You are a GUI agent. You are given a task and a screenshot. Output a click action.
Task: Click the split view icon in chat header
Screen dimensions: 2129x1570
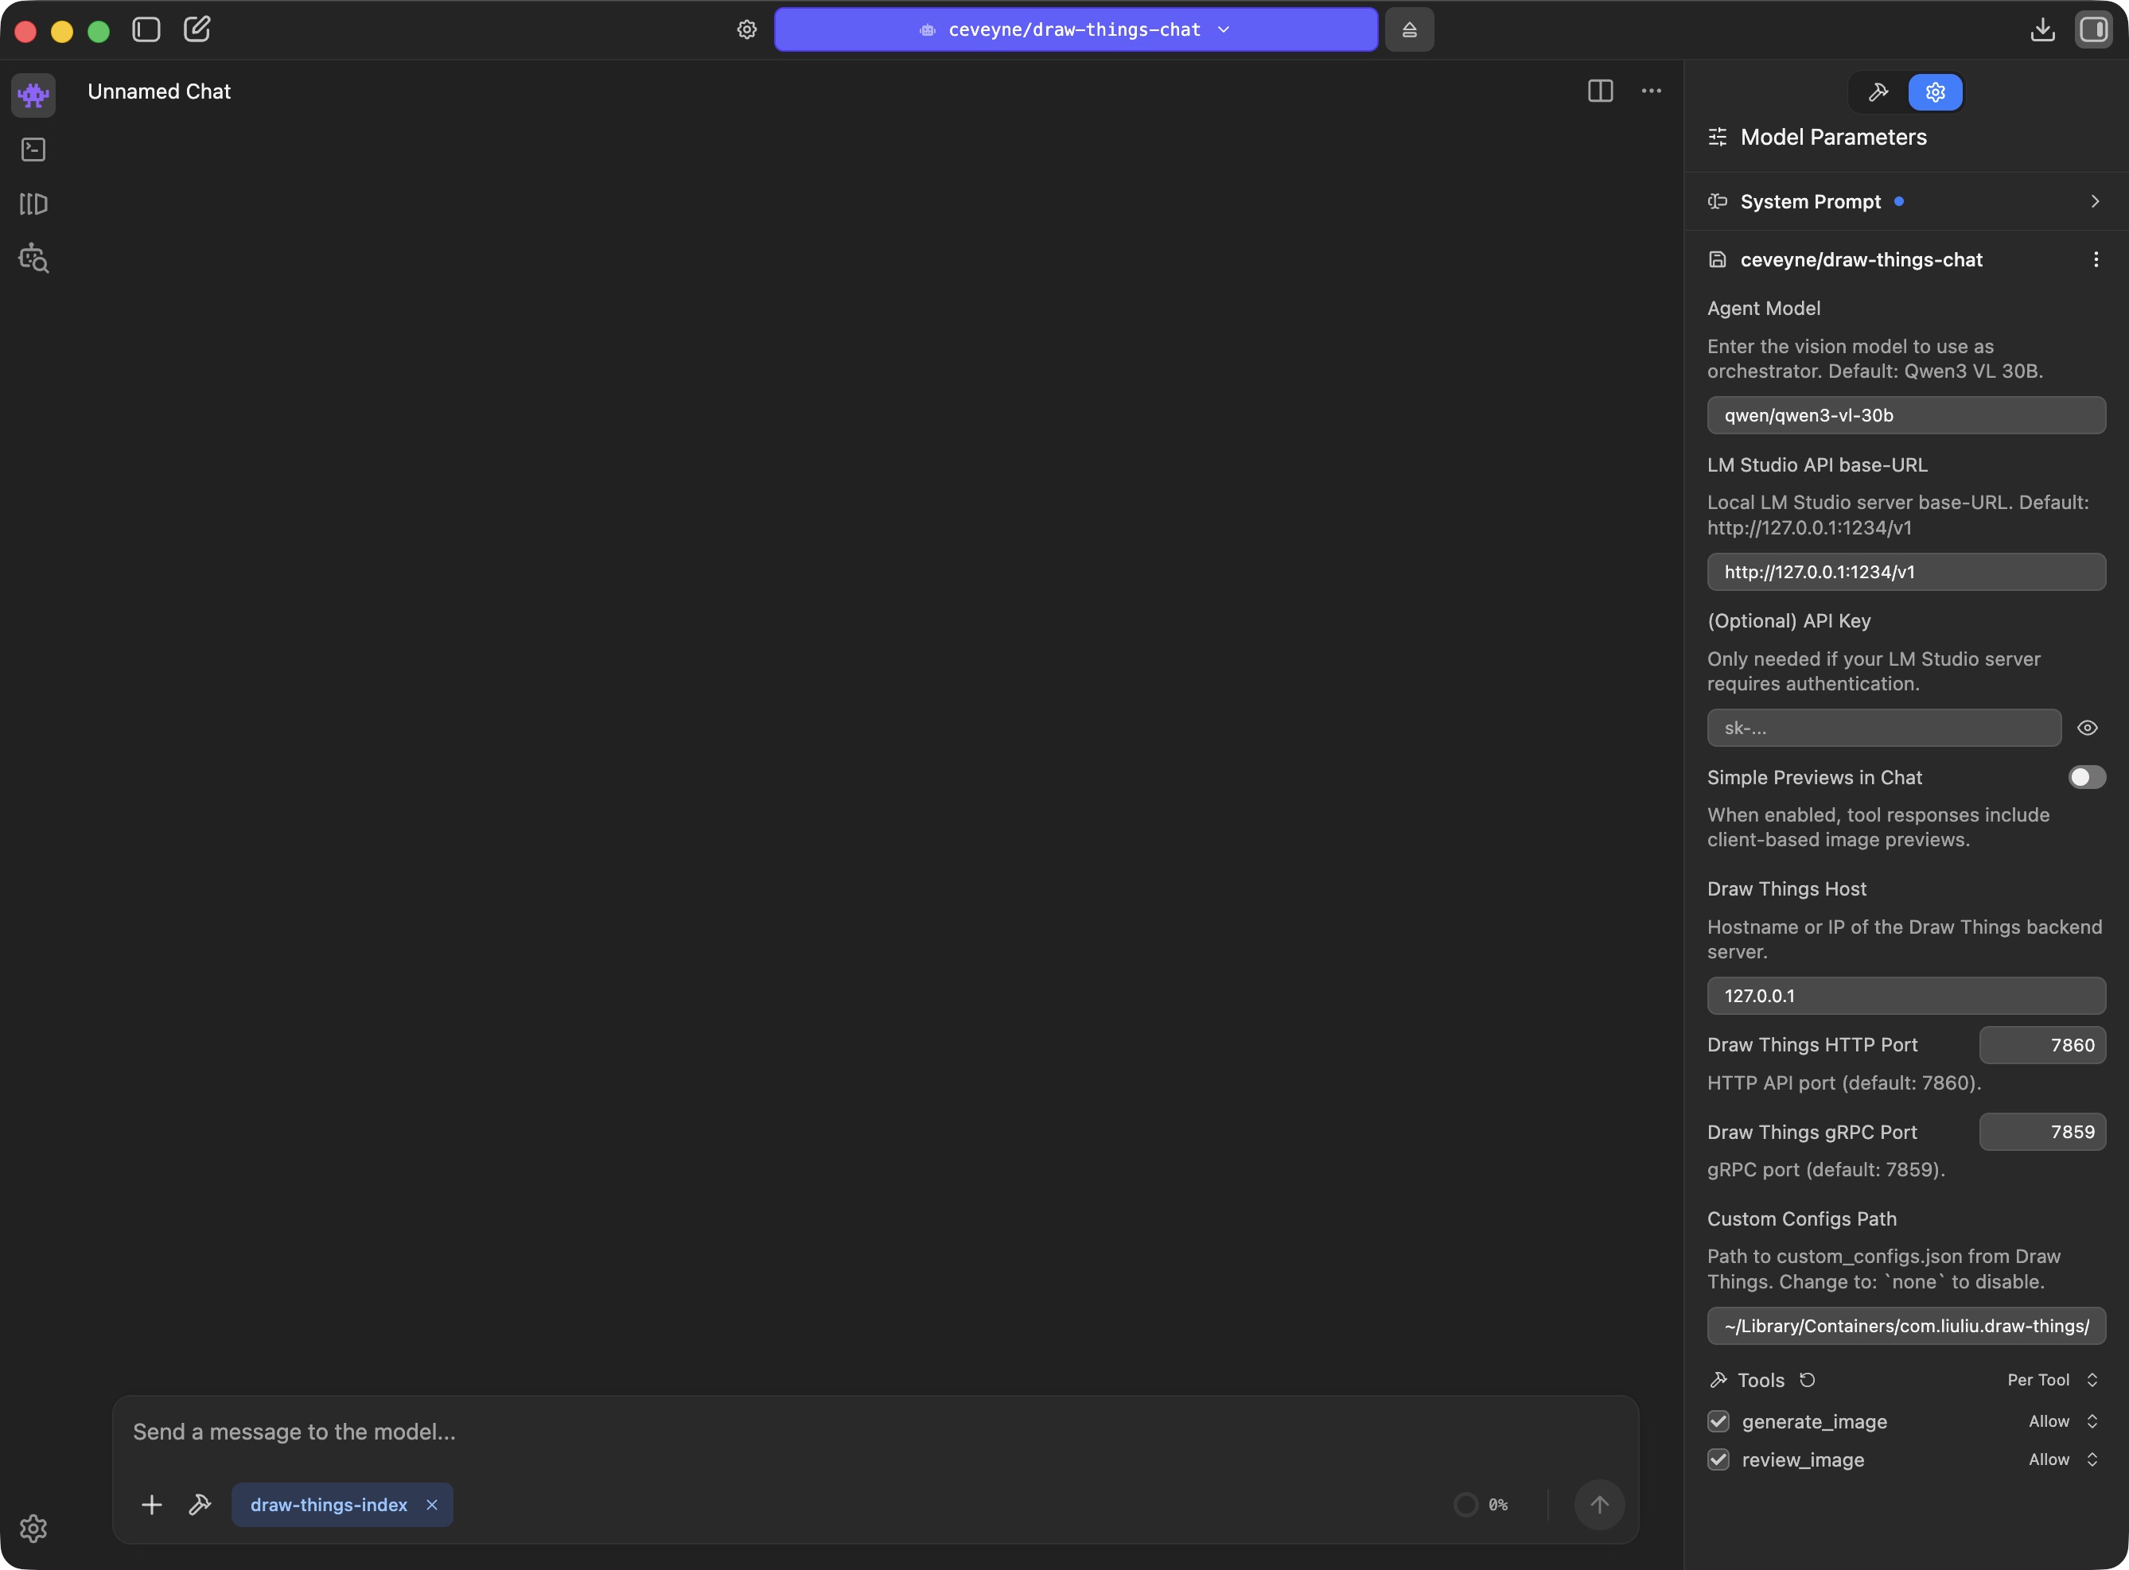pyautogui.click(x=1600, y=91)
